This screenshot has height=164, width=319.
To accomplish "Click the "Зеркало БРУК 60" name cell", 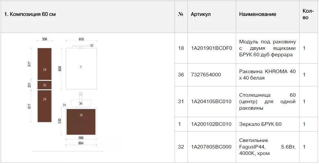I will (260, 124).
